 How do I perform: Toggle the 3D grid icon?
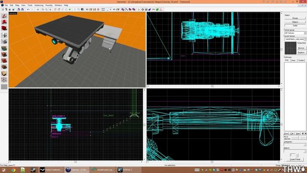pyautogui.click(x=6, y=10)
